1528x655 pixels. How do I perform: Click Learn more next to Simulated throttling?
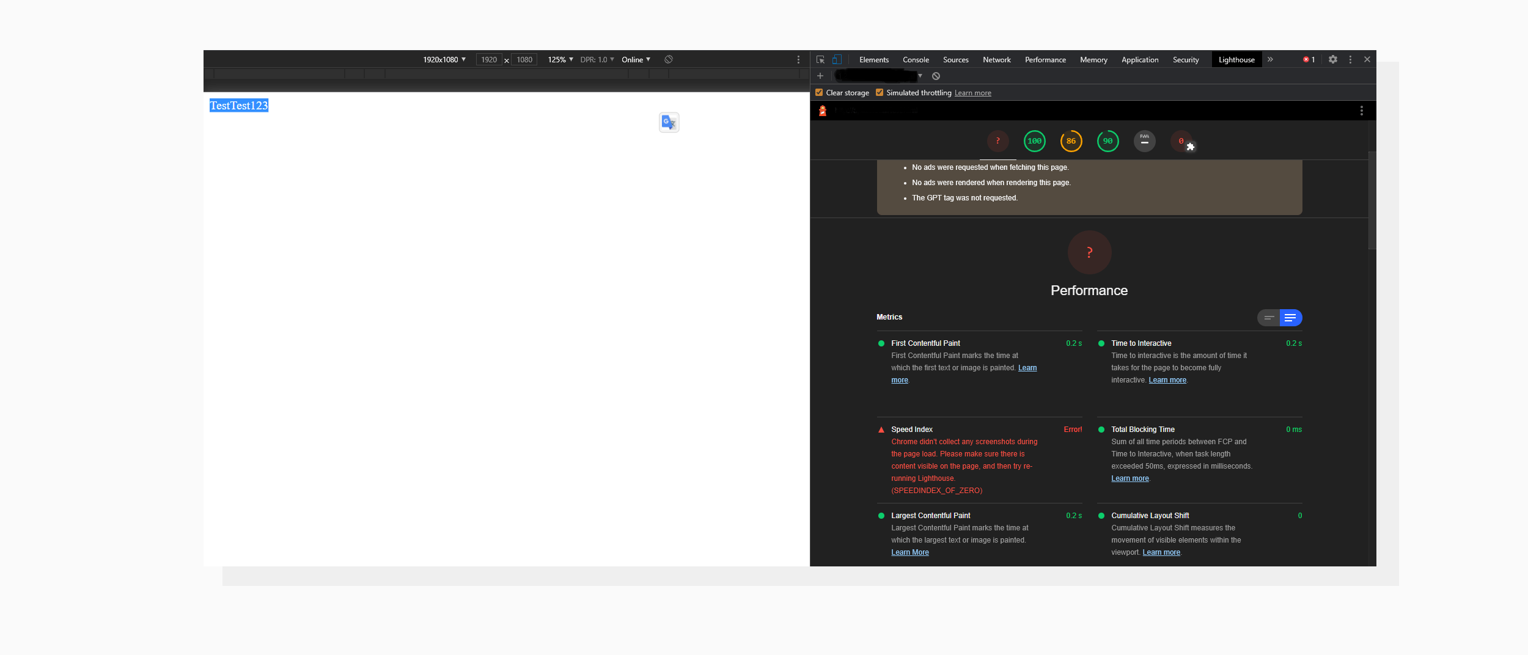972,92
